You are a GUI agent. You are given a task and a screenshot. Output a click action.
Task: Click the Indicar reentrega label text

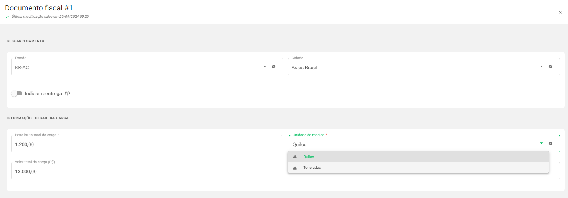43,94
